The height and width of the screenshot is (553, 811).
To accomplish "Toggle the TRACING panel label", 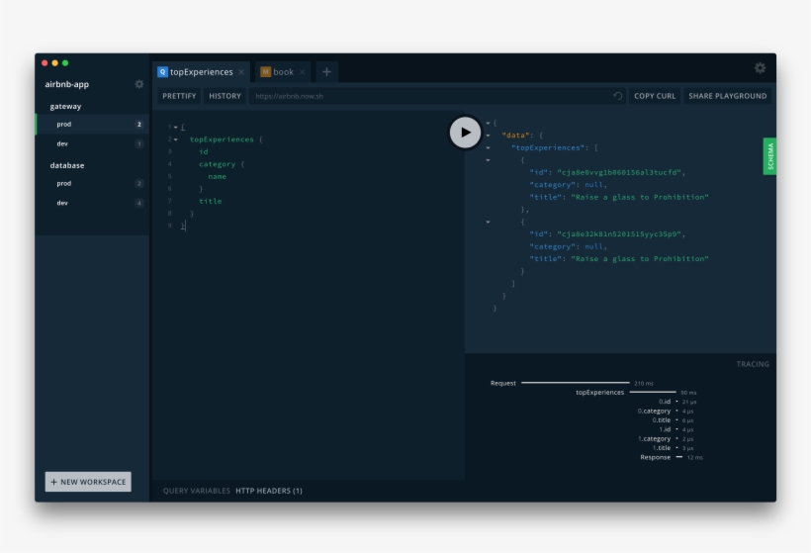I will pyautogui.click(x=753, y=364).
